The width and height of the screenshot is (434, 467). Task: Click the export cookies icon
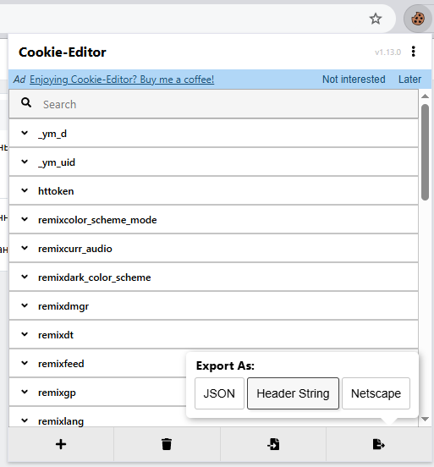(379, 444)
